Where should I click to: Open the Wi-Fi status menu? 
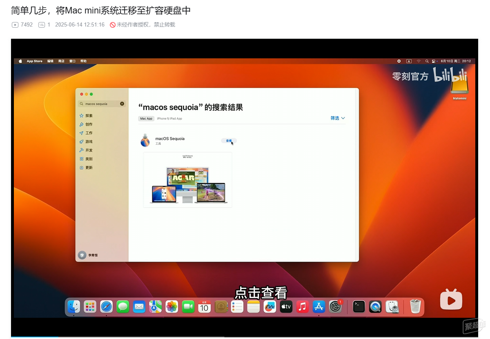coord(419,61)
